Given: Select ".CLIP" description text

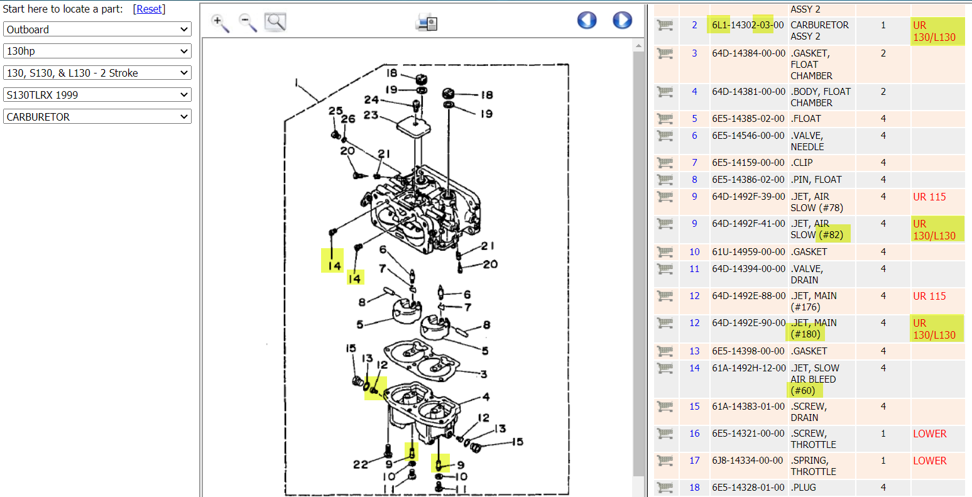Looking at the screenshot, I should pos(802,162).
